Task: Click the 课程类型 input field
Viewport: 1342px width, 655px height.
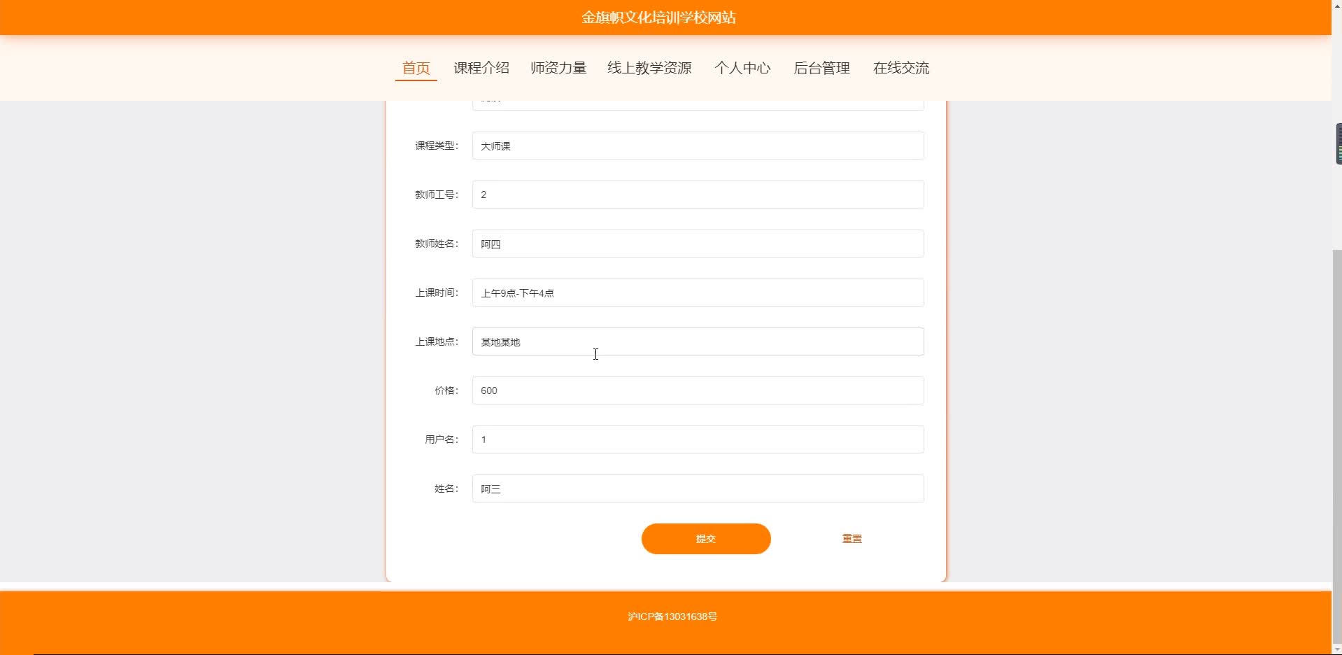Action: click(x=698, y=146)
